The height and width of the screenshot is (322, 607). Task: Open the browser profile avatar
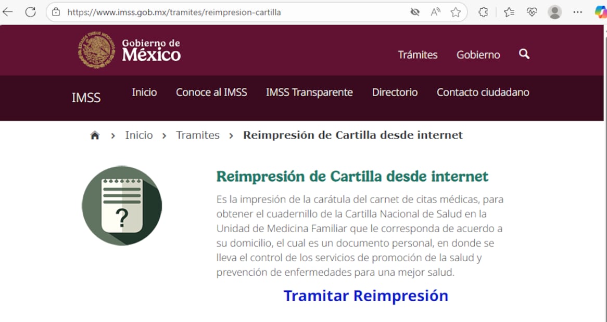click(x=554, y=11)
